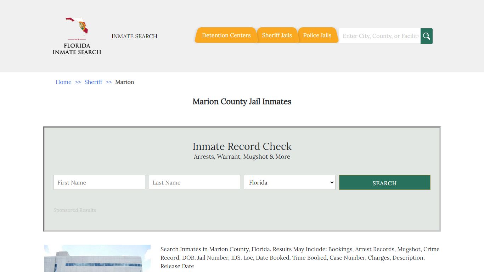Image resolution: width=484 pixels, height=272 pixels.
Task: Click the Last Name input field
Action: 195,182
